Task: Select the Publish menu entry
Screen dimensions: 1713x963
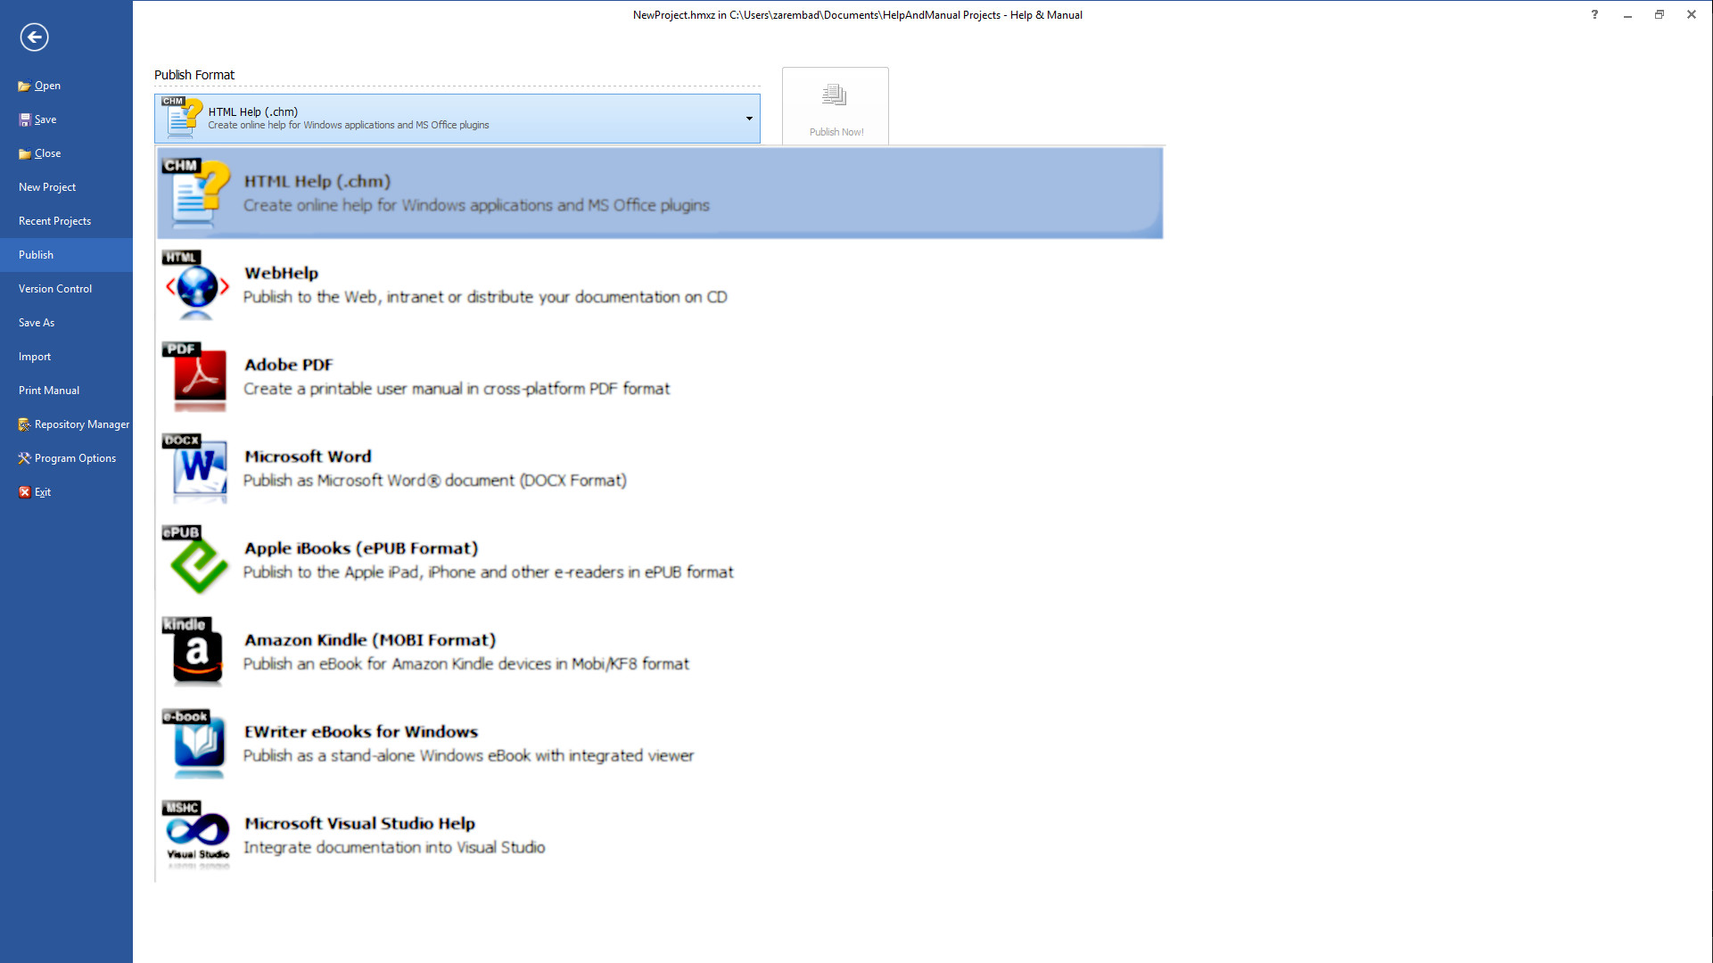Action: click(66, 255)
